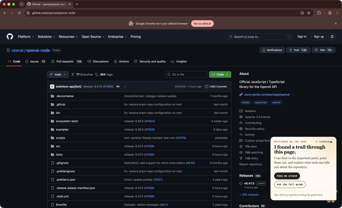The image size is (342, 208).
Task: Open the main branch dropdown
Action: tap(58, 74)
